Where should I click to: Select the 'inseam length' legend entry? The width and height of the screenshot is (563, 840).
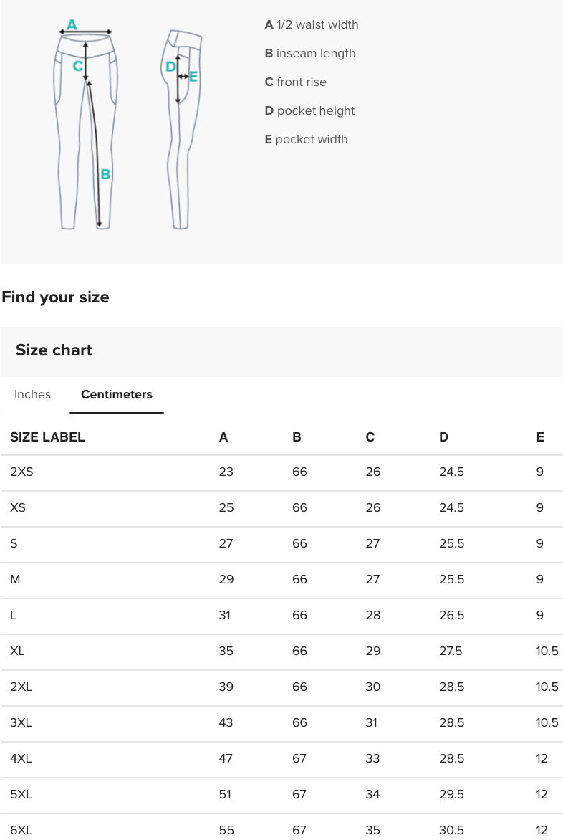click(309, 53)
